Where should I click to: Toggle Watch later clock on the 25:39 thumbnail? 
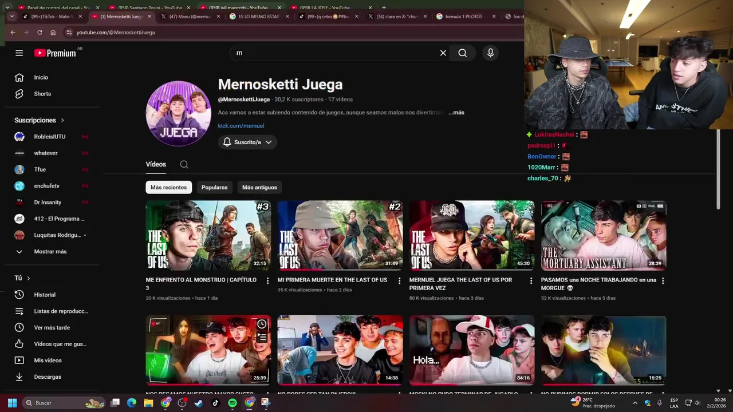[x=262, y=324]
